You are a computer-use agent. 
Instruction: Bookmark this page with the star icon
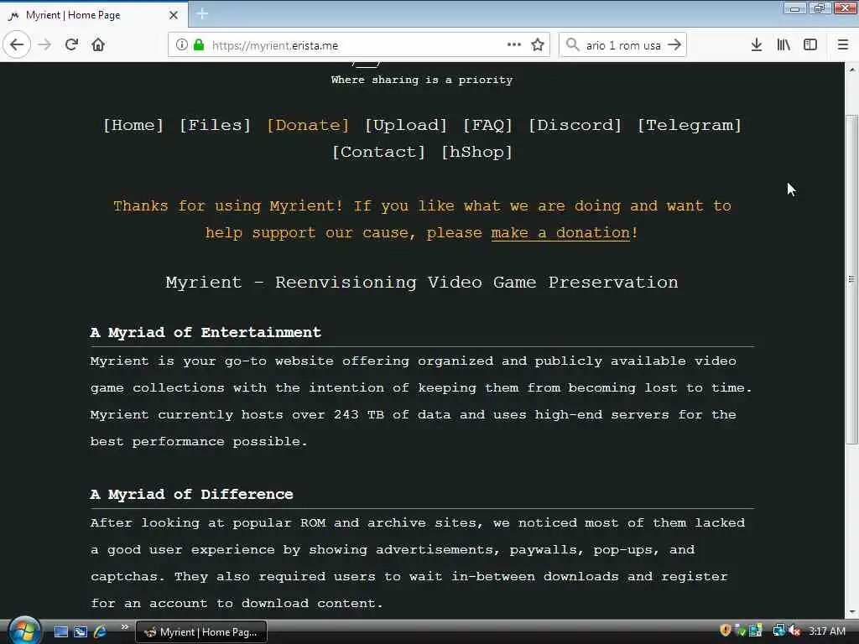click(x=538, y=45)
